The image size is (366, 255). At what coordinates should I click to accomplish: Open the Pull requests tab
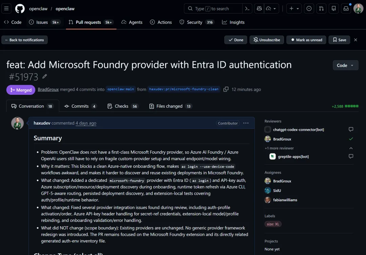point(91,22)
